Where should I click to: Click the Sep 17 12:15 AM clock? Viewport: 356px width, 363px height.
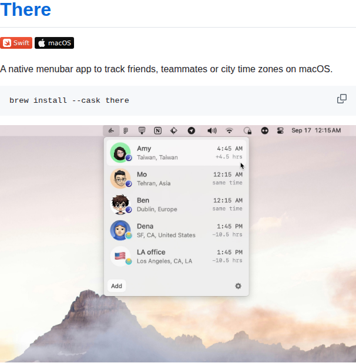click(316, 130)
